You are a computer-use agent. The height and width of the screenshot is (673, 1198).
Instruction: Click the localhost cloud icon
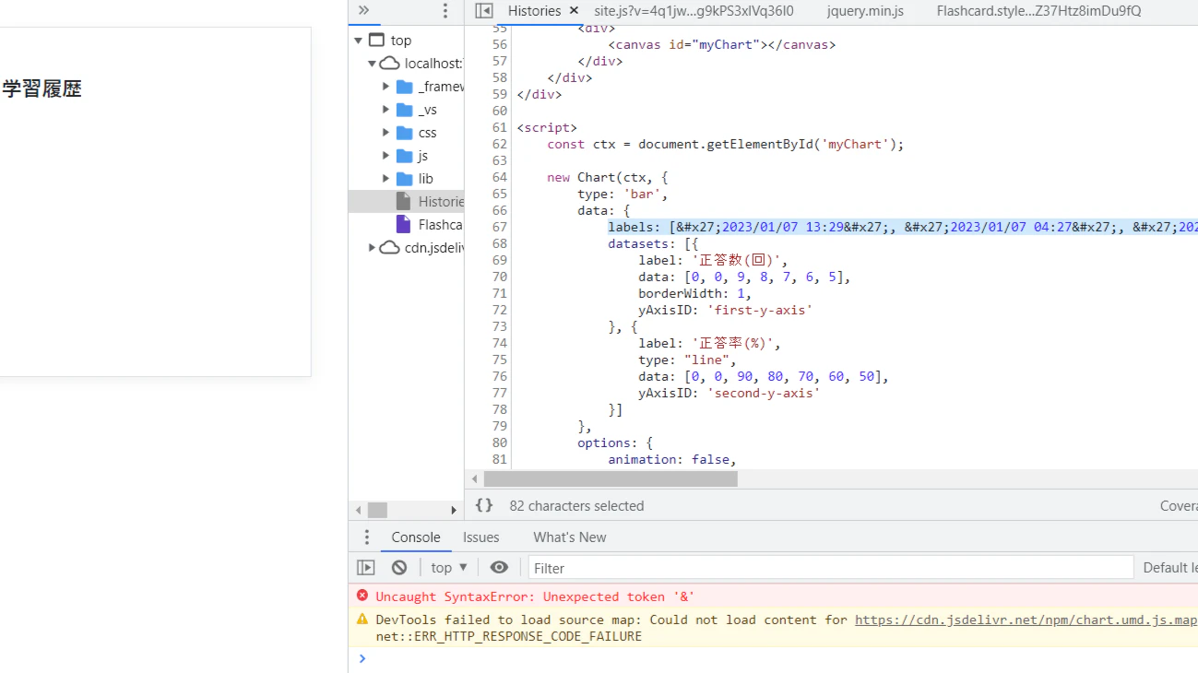[390, 64]
